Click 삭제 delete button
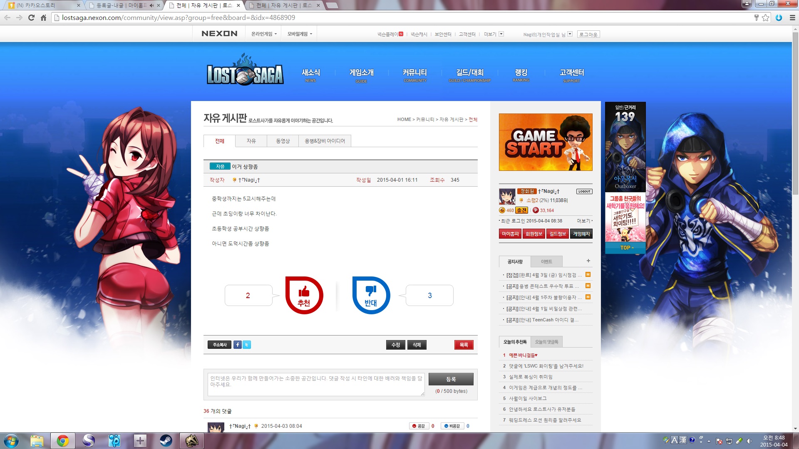Viewport: 799px width, 449px height. pyautogui.click(x=417, y=345)
